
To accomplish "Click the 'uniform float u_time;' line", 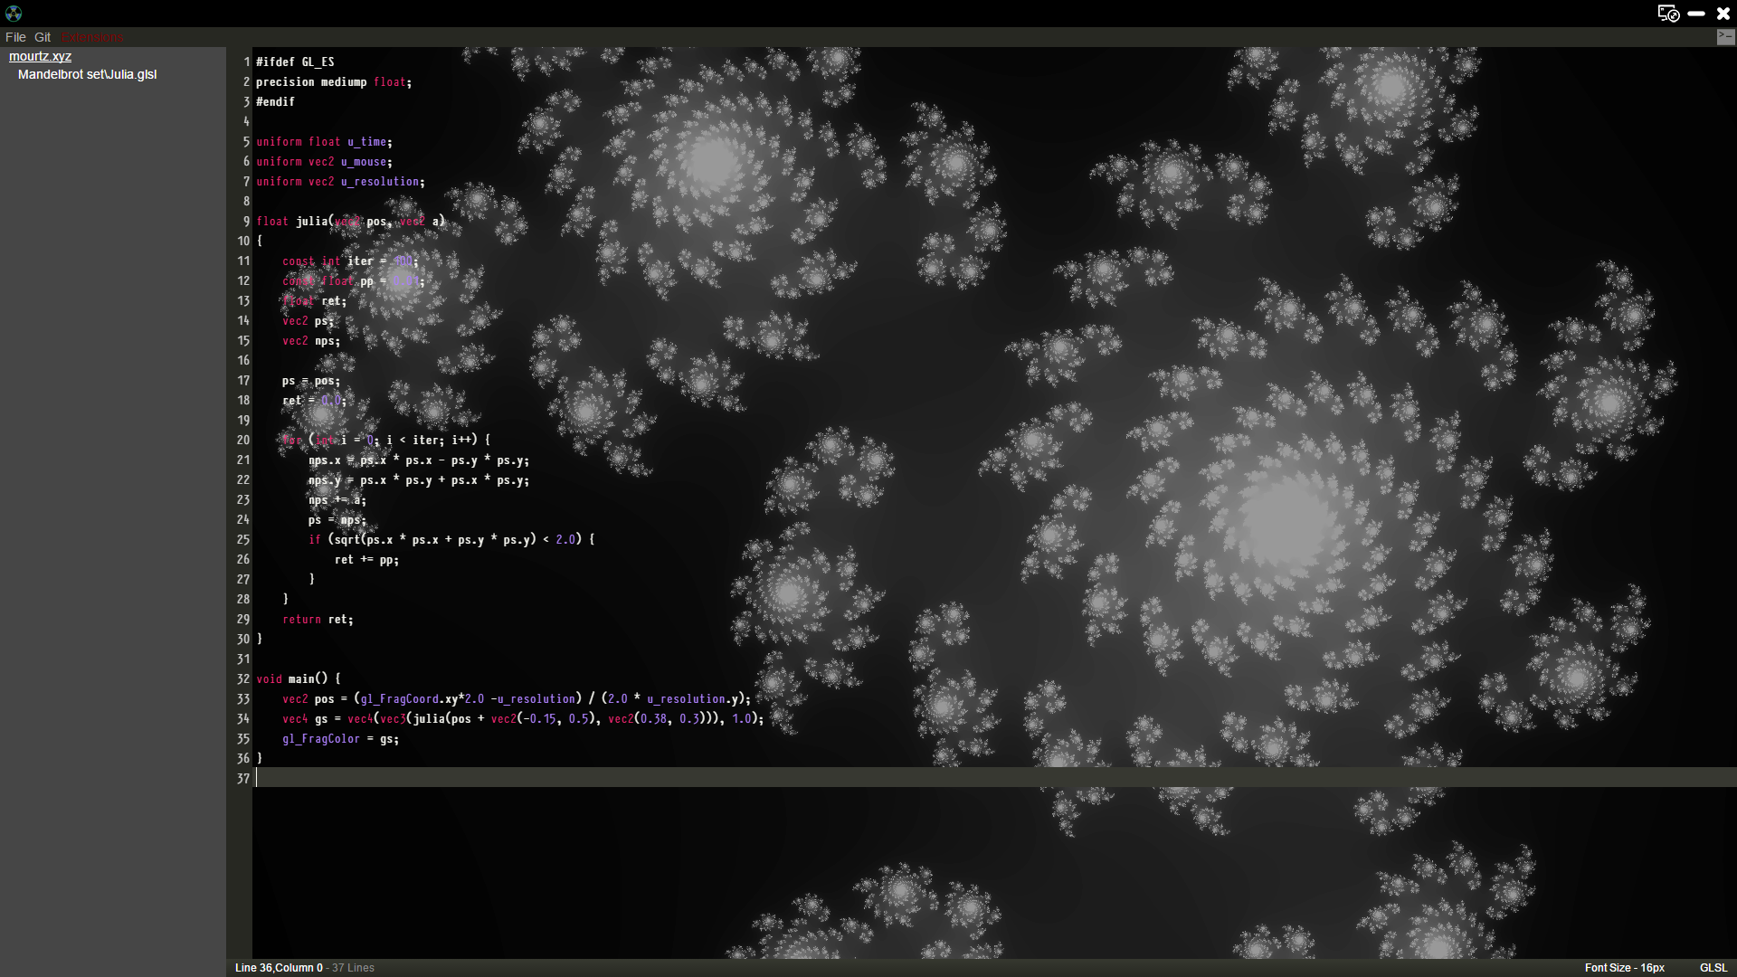I will coord(324,142).
